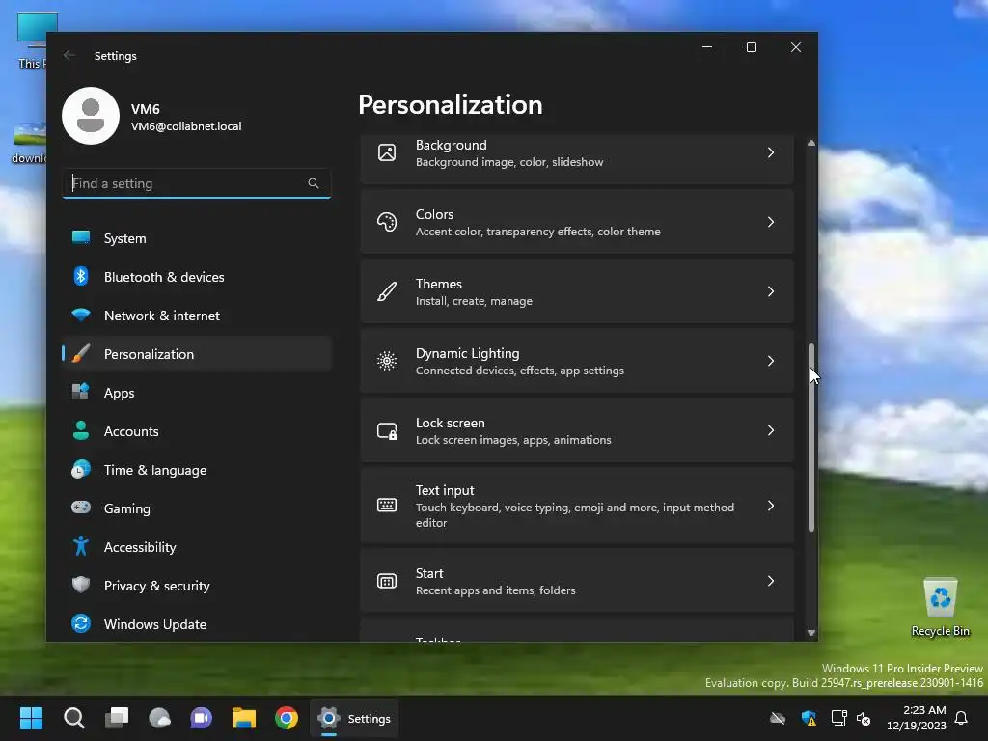Expand Dynamic Lighting with its chevron arrow

pos(771,361)
